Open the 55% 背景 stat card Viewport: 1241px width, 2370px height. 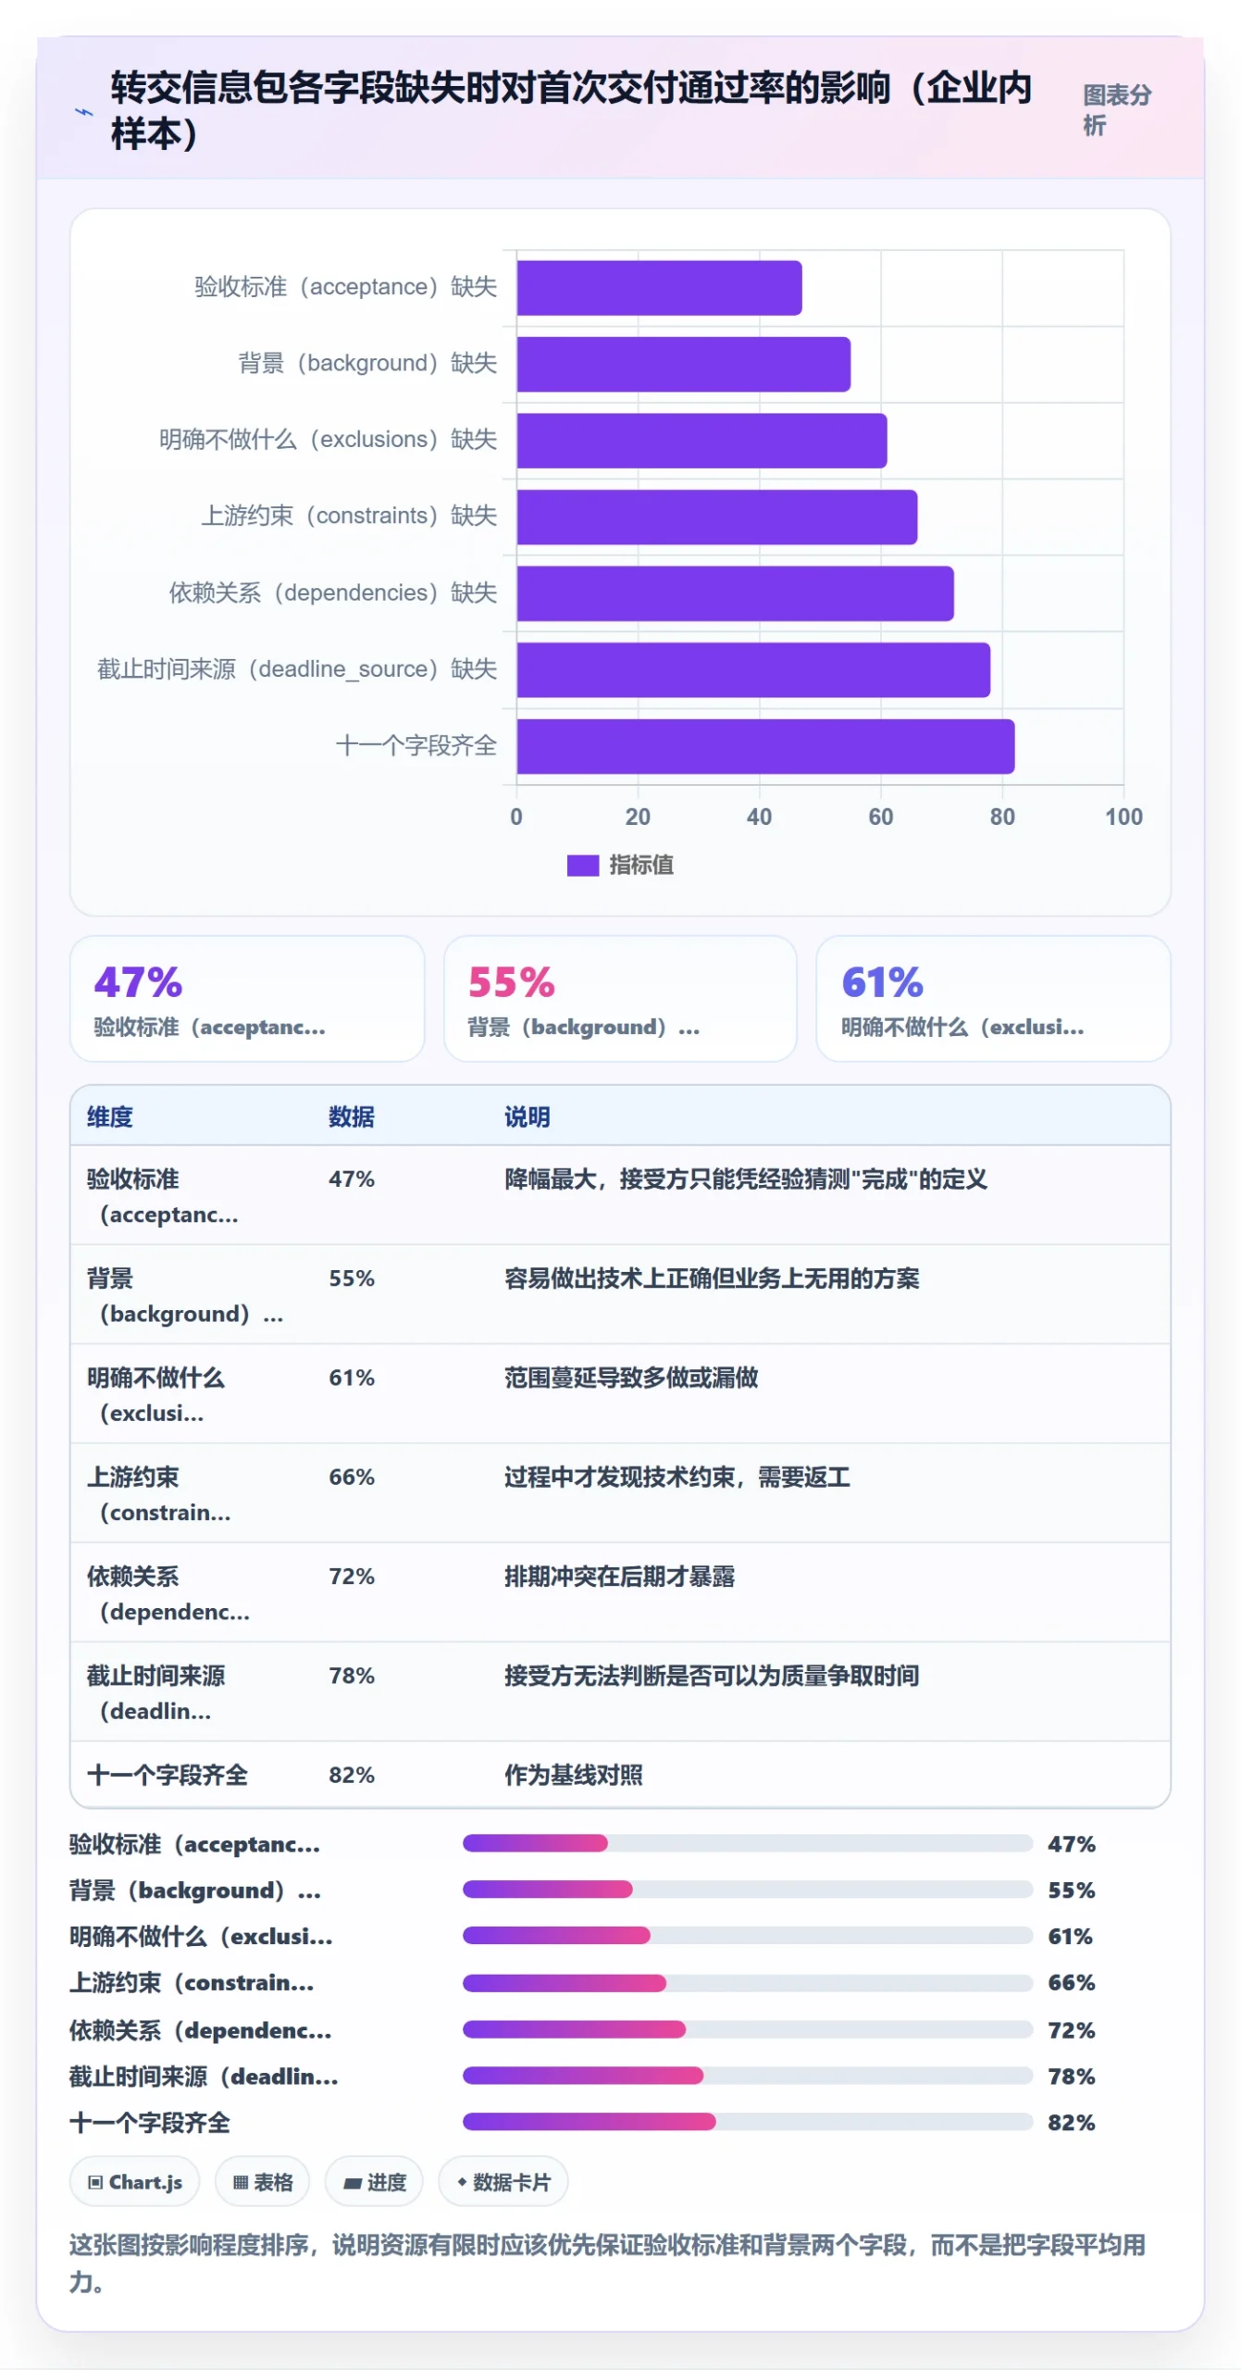point(620,998)
